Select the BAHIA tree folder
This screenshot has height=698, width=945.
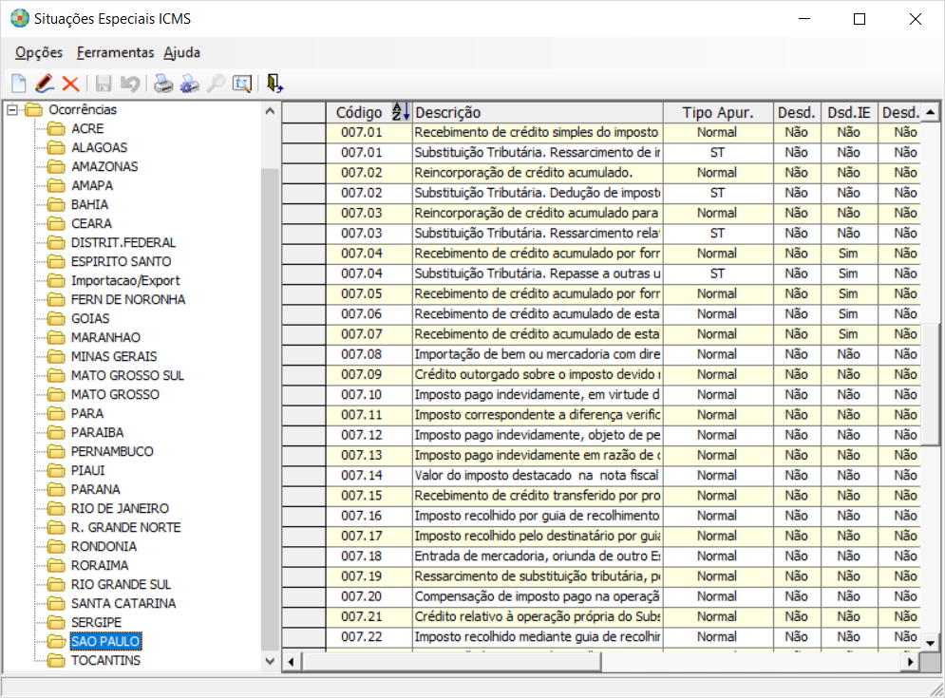(89, 205)
